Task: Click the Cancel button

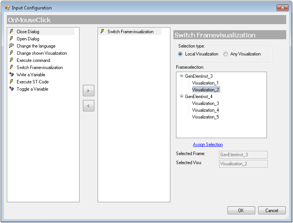Action: coord(272,210)
